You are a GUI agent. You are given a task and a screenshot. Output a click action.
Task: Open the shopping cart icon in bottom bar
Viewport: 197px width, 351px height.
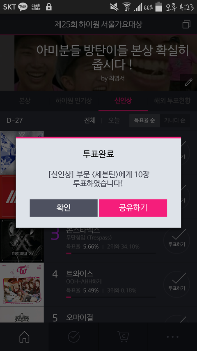pyautogui.click(x=123, y=336)
